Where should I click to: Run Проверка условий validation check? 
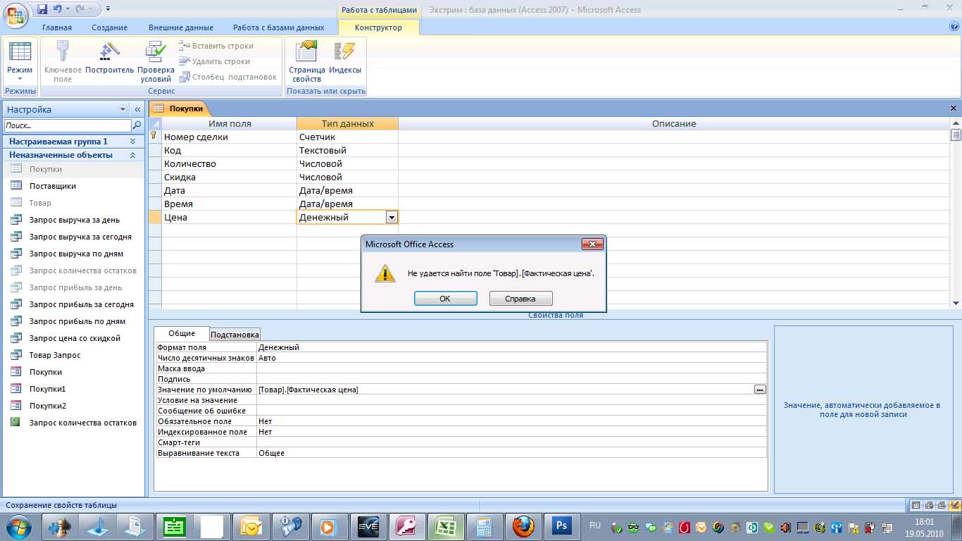156,62
